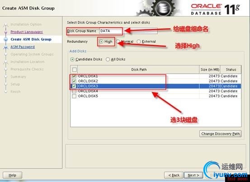Toggle the select-all checkbox in table header

[x=74, y=70]
